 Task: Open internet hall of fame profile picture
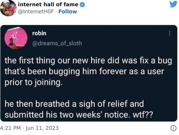[x=8, y=8]
